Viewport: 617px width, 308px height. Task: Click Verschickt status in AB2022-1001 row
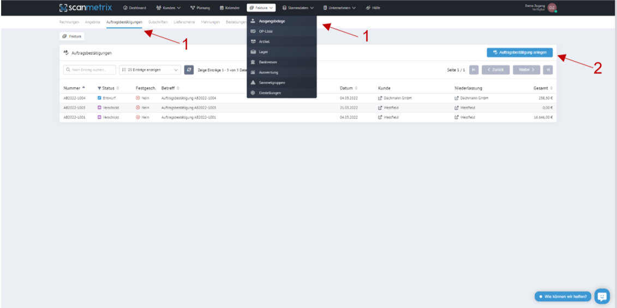click(x=108, y=118)
